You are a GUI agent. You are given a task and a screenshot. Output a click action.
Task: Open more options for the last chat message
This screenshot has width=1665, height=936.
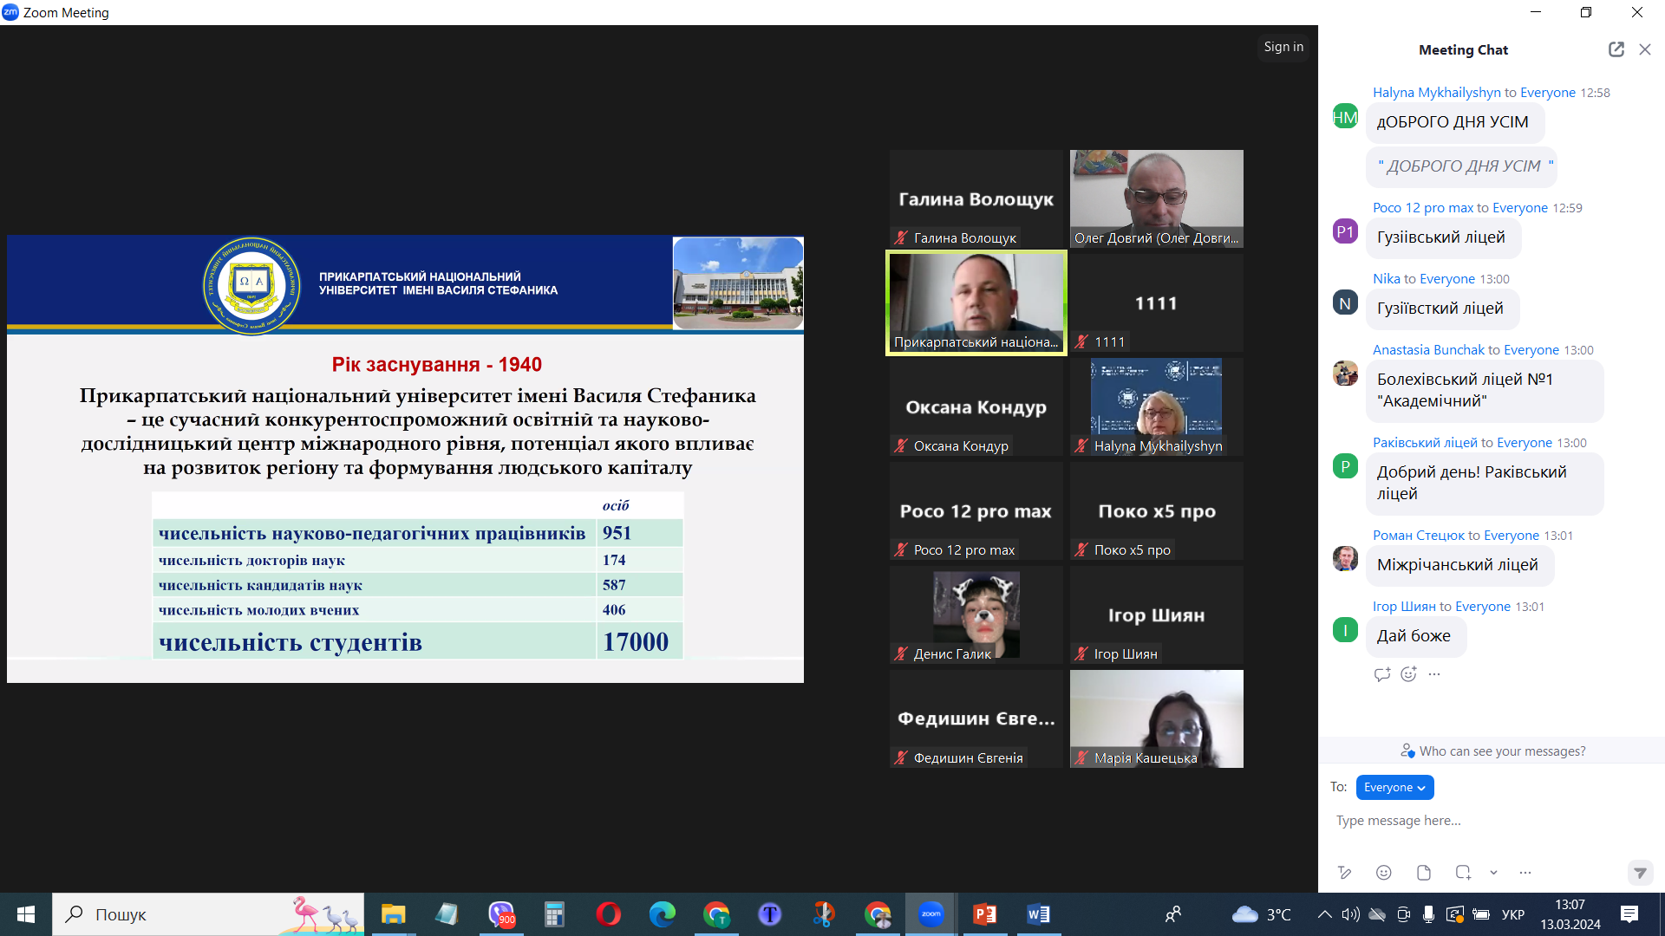(x=1434, y=674)
